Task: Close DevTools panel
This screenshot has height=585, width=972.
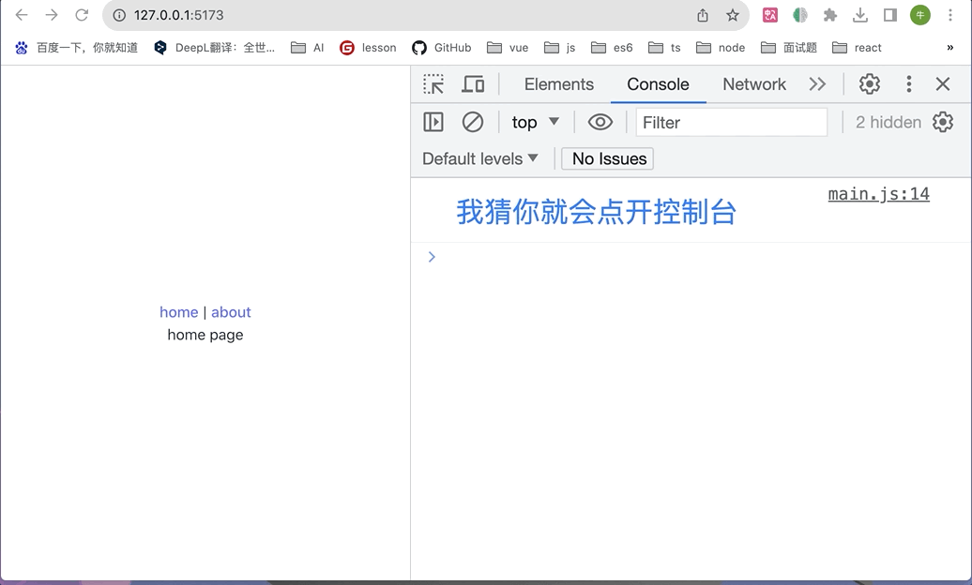Action: (942, 83)
